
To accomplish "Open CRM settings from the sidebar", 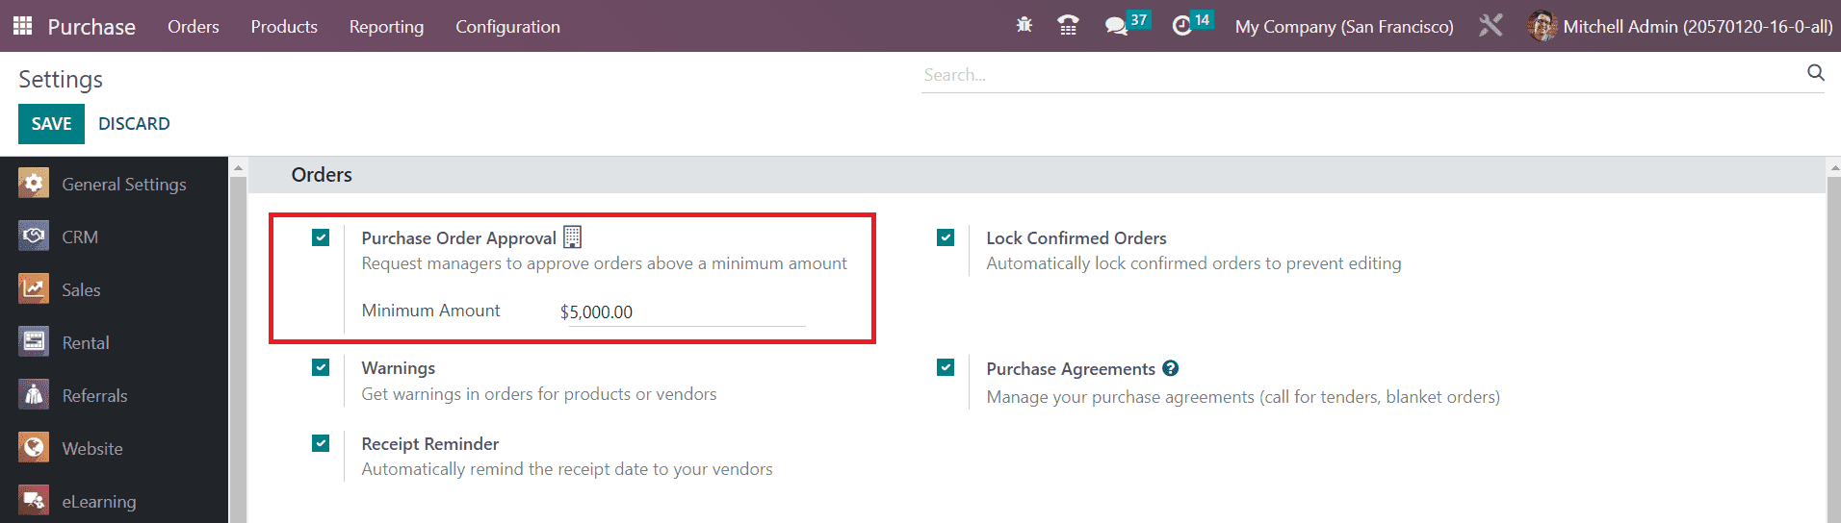I will tap(80, 237).
